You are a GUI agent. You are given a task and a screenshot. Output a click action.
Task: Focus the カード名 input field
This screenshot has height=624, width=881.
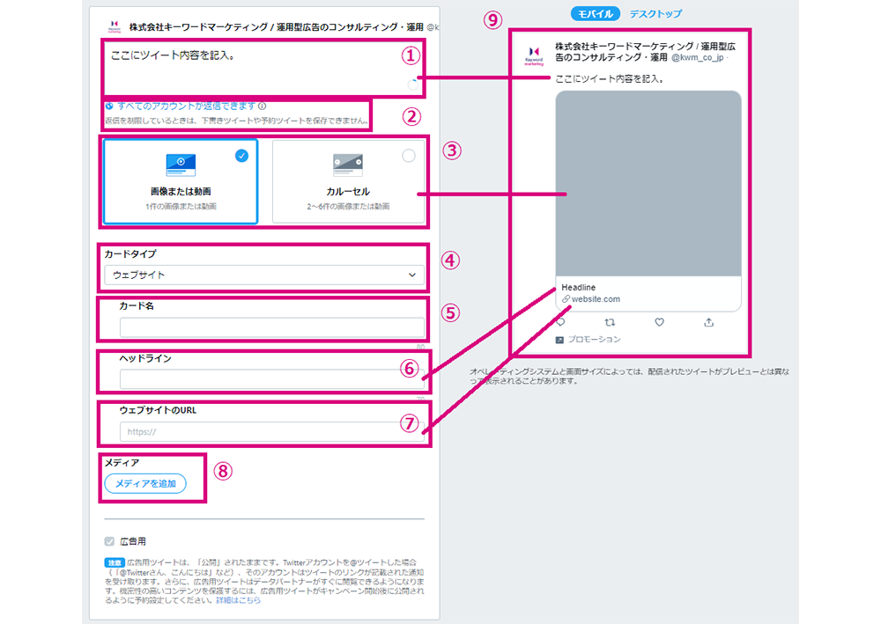(272, 327)
